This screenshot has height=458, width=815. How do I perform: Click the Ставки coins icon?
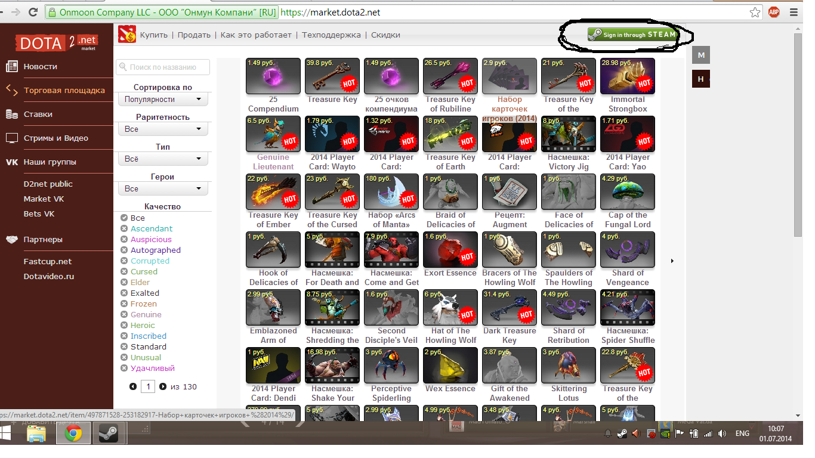tap(11, 114)
